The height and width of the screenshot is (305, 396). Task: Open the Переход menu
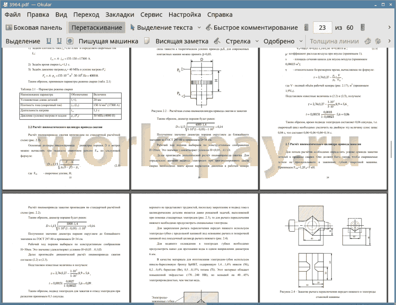(x=86, y=15)
